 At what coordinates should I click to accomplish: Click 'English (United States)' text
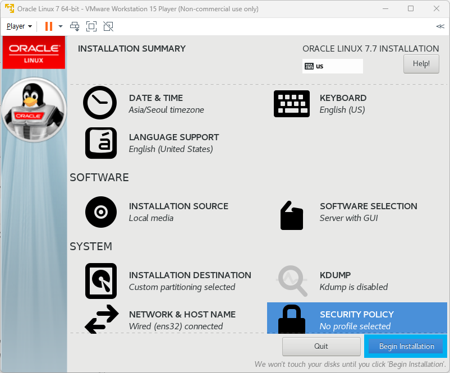[171, 149]
